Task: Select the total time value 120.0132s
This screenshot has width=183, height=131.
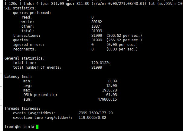Action: [101, 63]
